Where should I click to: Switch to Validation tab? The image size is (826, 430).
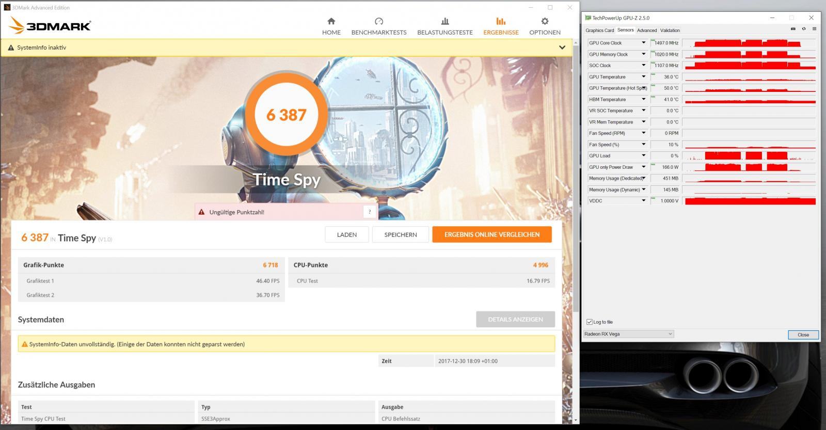[x=670, y=30]
